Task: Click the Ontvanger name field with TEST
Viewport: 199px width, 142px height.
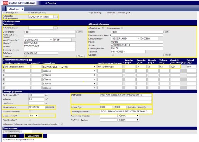Action: coord(49,32)
